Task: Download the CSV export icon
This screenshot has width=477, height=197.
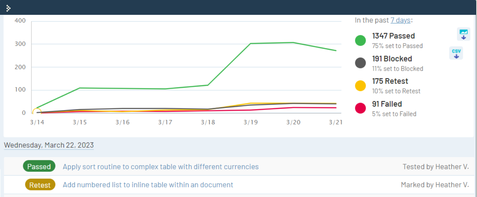Action: 456,53
